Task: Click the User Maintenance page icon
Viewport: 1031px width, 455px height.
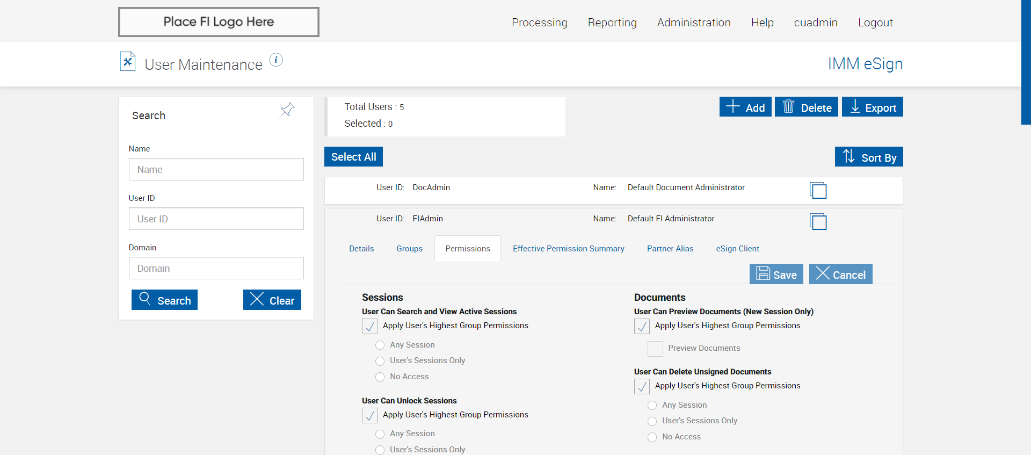Action: (127, 62)
